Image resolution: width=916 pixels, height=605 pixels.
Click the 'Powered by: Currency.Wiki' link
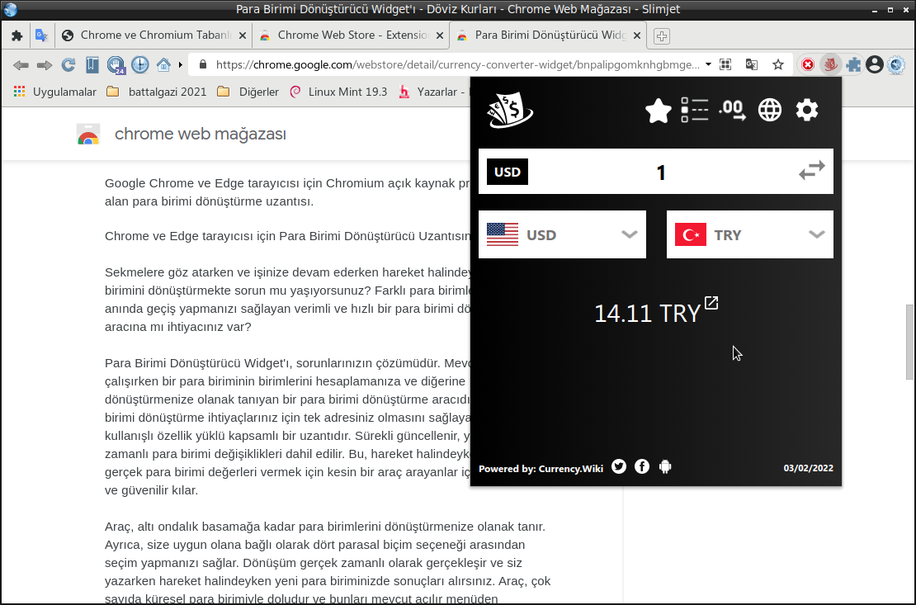tap(541, 468)
